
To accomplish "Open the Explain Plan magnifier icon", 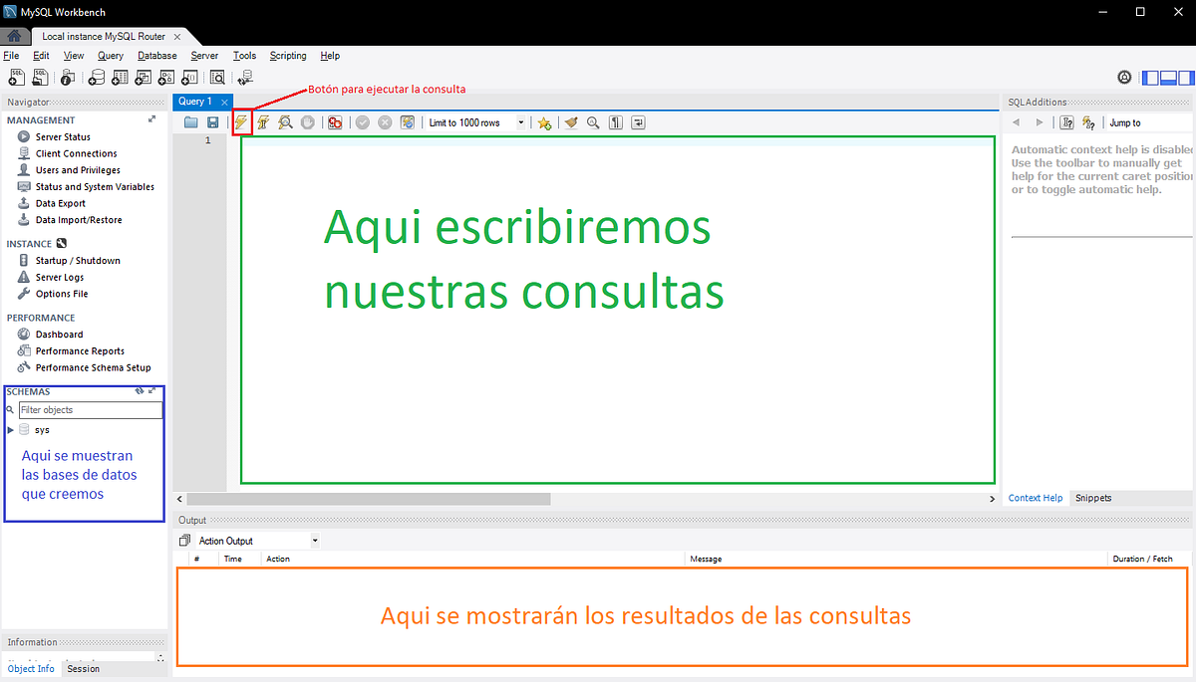I will click(286, 121).
